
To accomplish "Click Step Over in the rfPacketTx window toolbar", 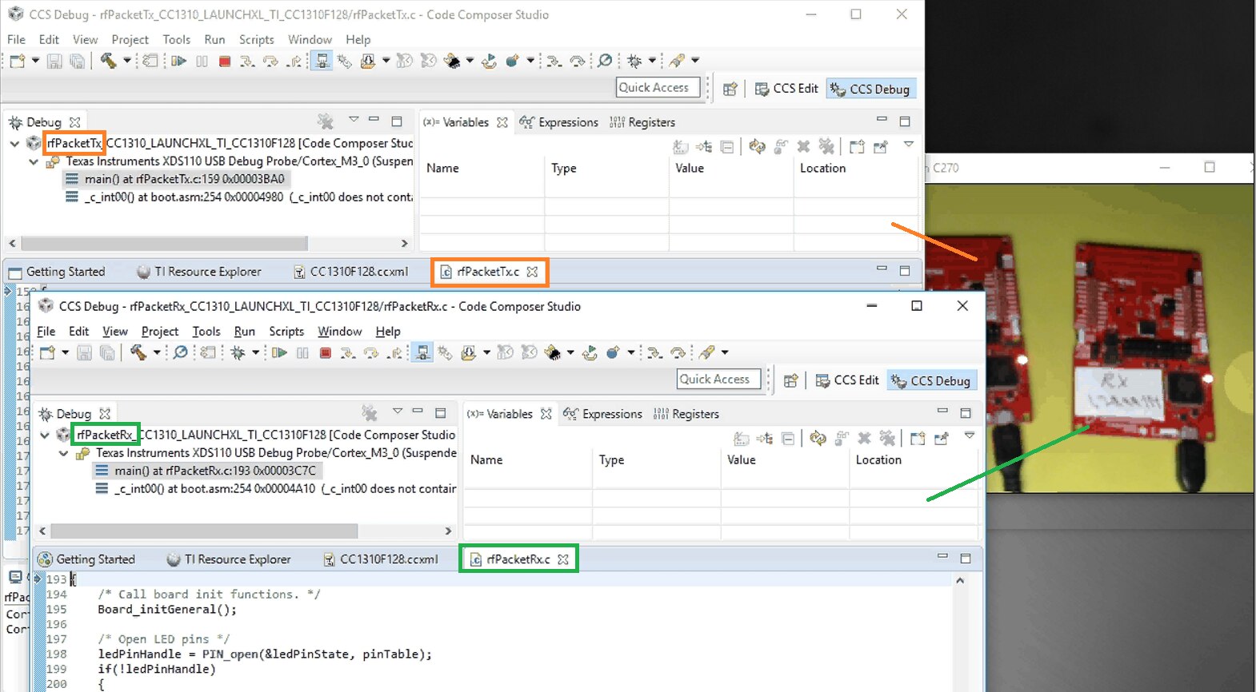I will pyautogui.click(x=270, y=61).
